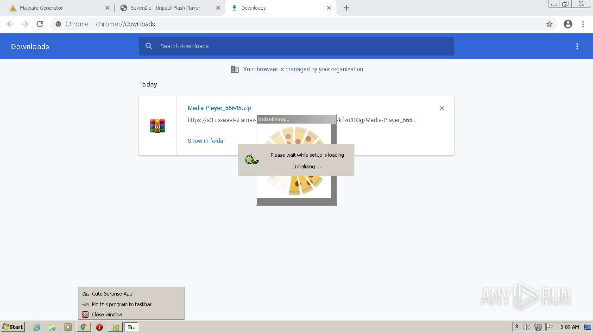Image resolution: width=593 pixels, height=333 pixels.
Task: Open Windows Media Player taskbar icon
Action: click(x=68, y=327)
